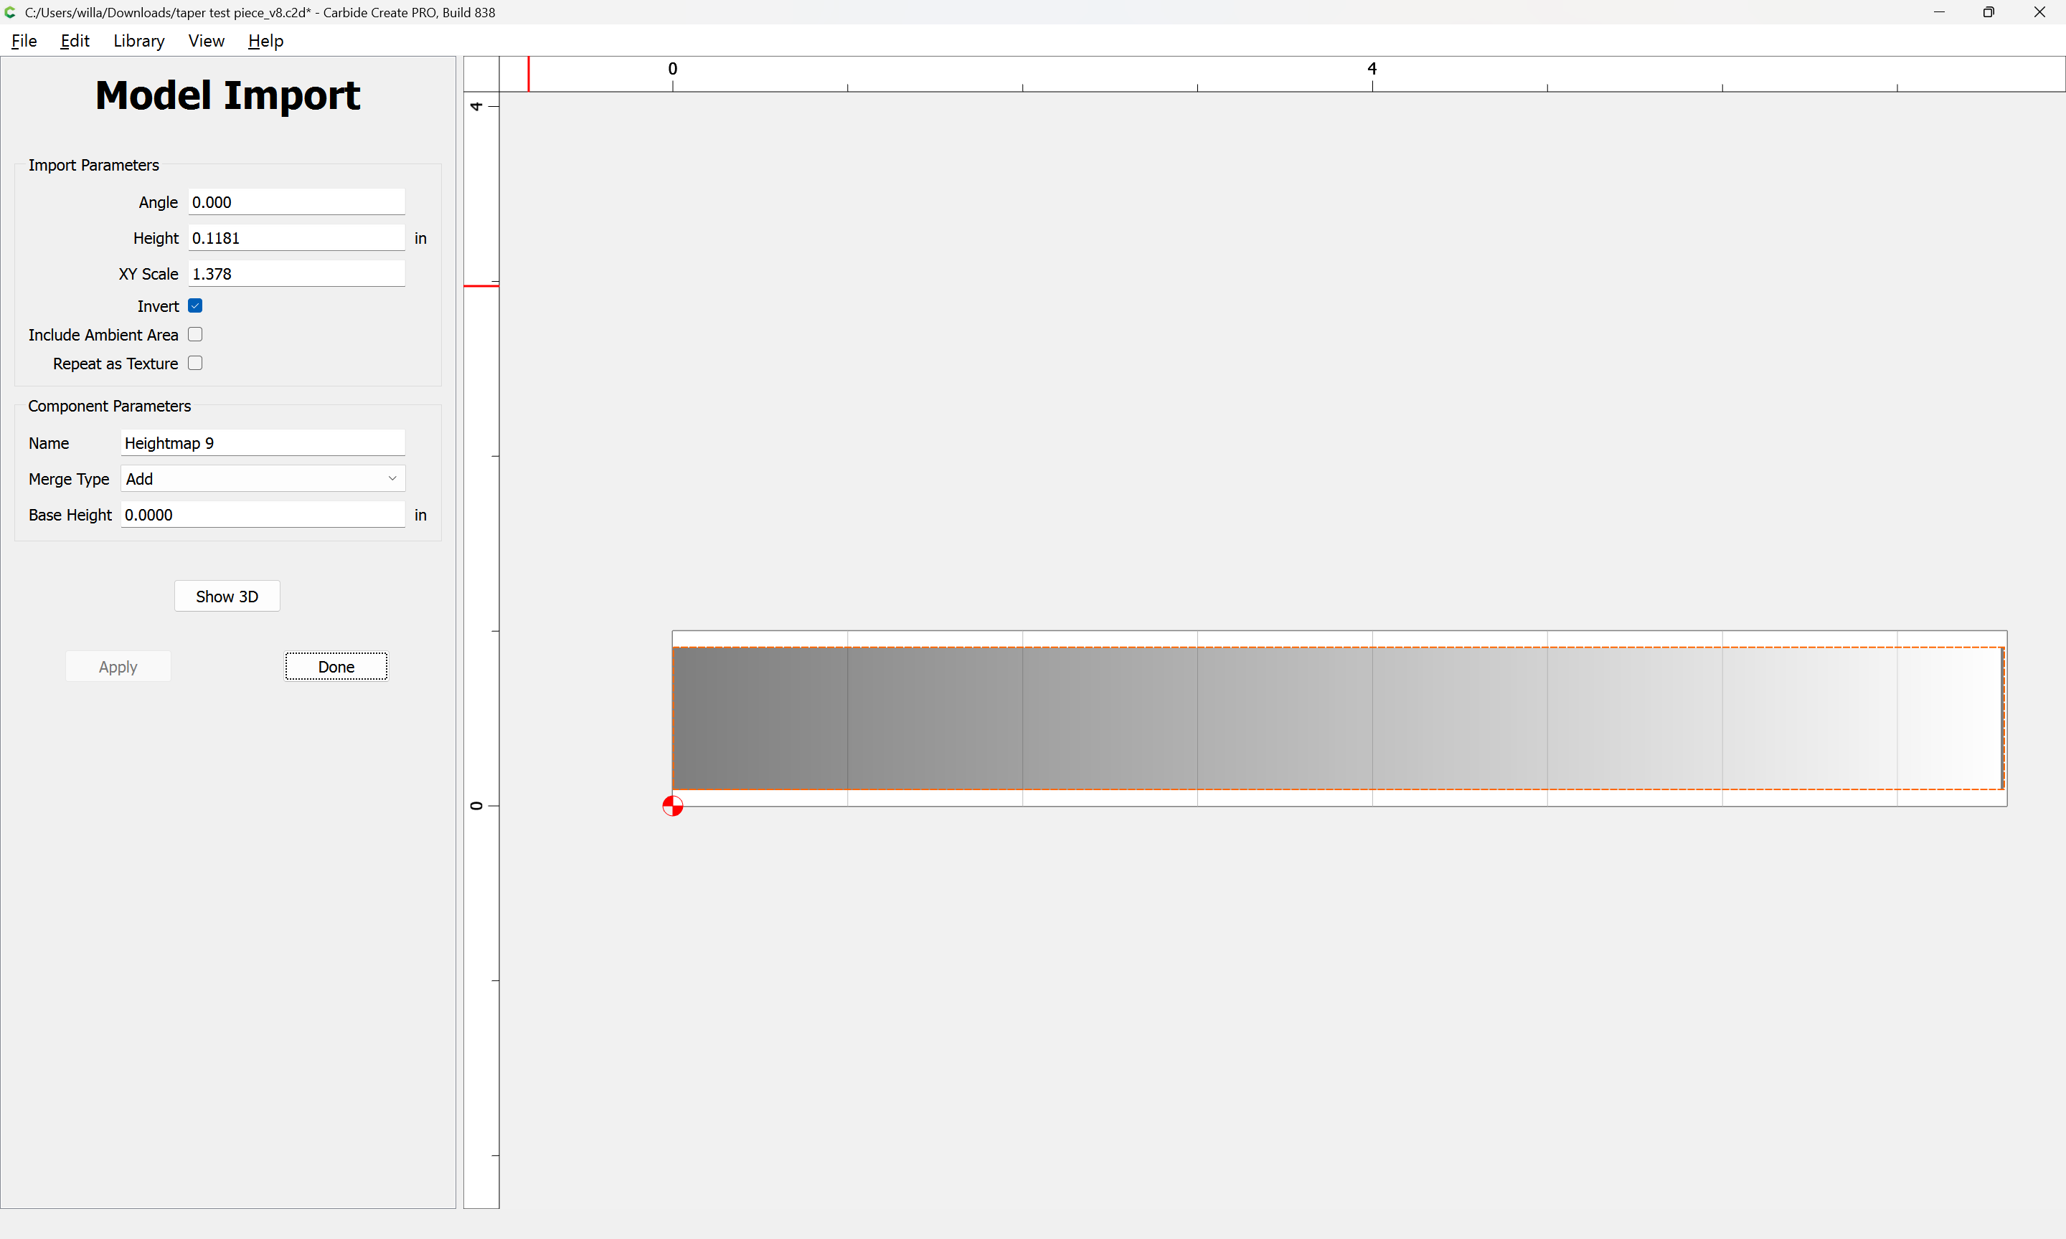Click the Carbide Create app icon in title bar

click(10, 12)
